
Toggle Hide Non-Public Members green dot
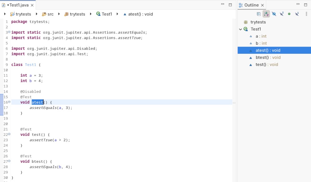(x=289, y=14)
